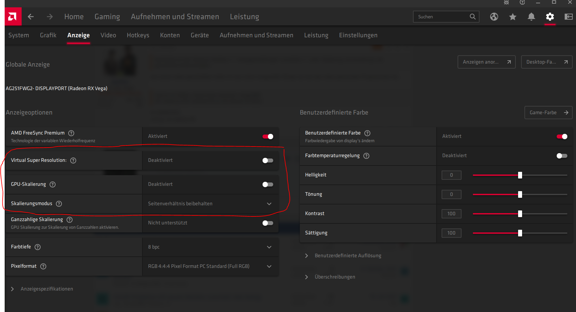Disable AMD FreeSync Premium toggle

[x=268, y=137]
